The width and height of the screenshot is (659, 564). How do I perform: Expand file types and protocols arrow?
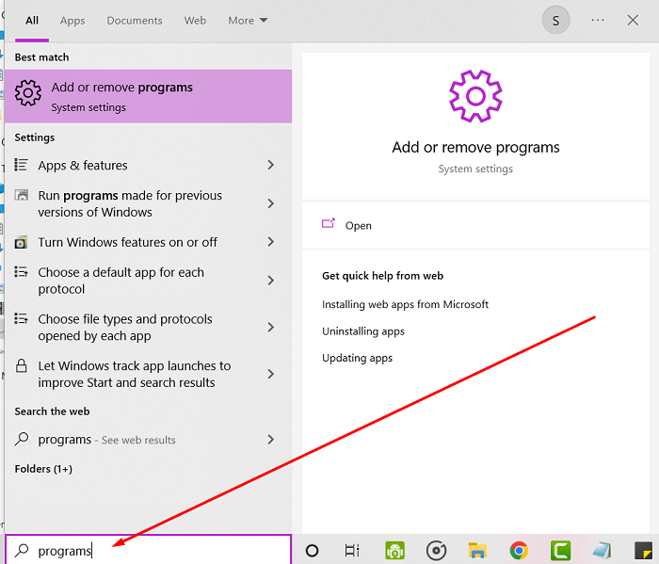click(271, 327)
